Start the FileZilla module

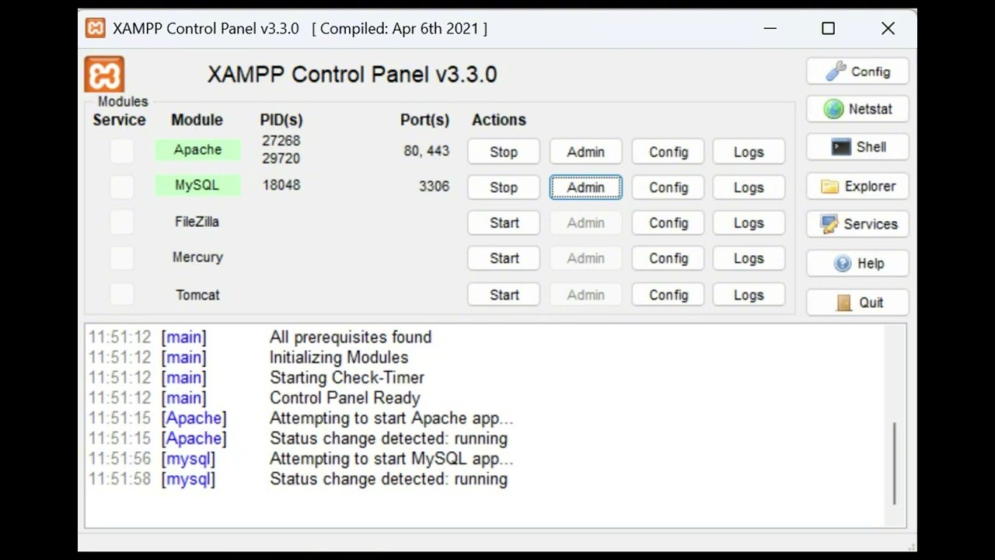point(504,223)
